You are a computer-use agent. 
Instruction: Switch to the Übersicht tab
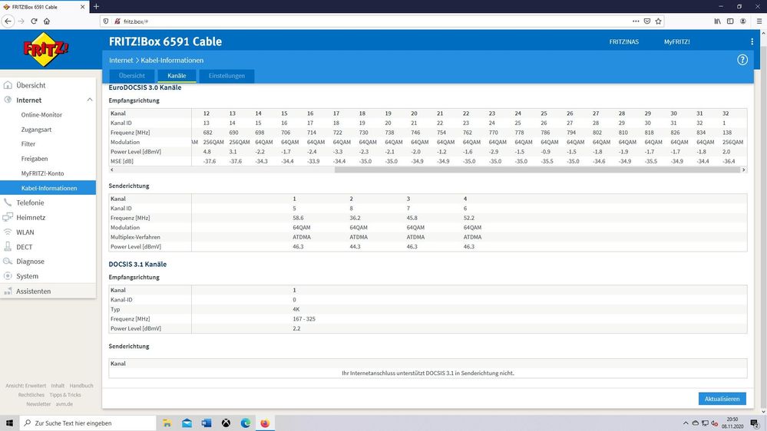(131, 76)
